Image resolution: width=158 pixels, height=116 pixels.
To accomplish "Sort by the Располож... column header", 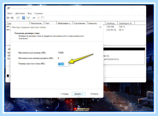I will pos(37,23).
